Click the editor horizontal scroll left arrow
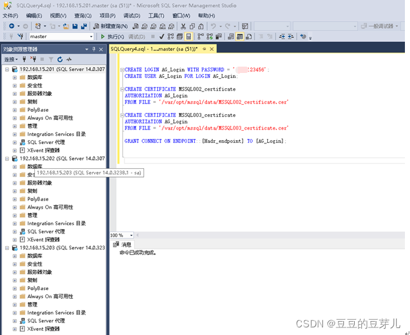The width and height of the screenshot is (410, 335). 138,235
